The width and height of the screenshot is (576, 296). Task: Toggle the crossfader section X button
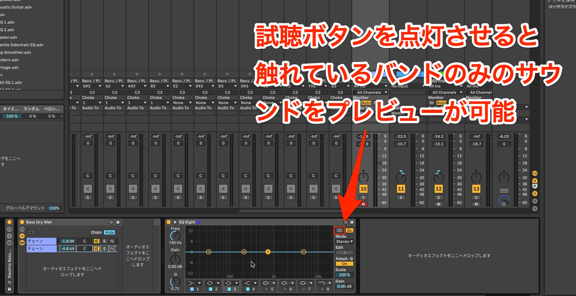pyautogui.click(x=535, y=208)
